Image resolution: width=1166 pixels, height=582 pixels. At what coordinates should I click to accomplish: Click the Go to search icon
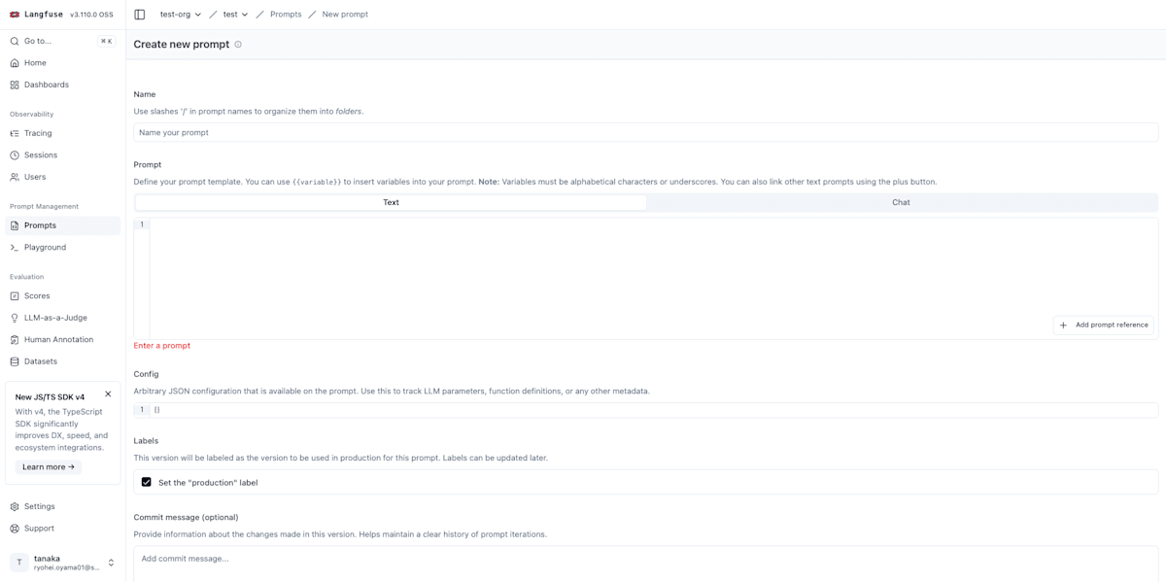(x=15, y=41)
